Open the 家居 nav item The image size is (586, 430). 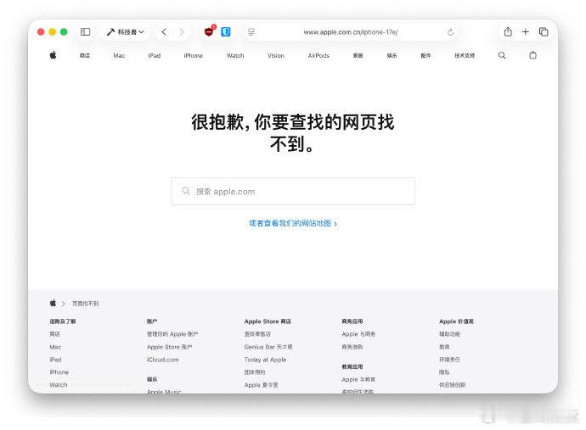click(358, 56)
